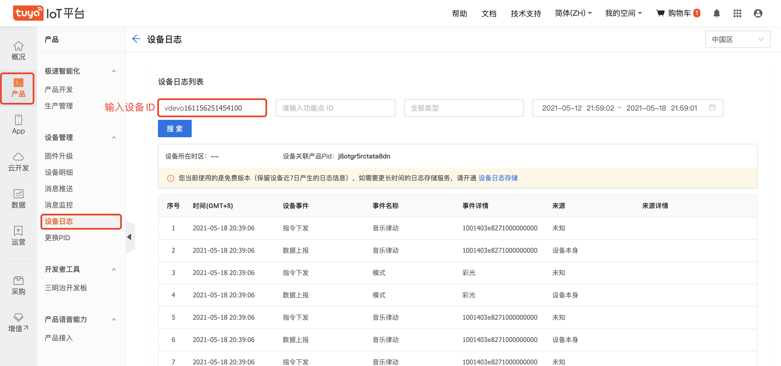
Task: Go to 产品开发 in side menu
Action: [59, 89]
